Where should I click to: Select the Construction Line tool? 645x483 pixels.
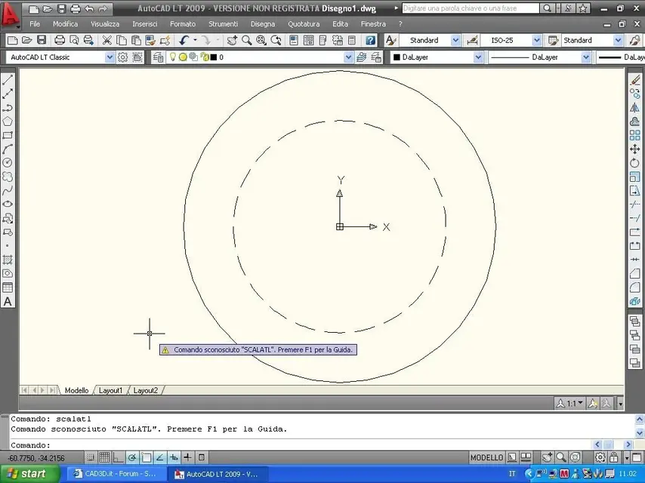click(x=8, y=94)
